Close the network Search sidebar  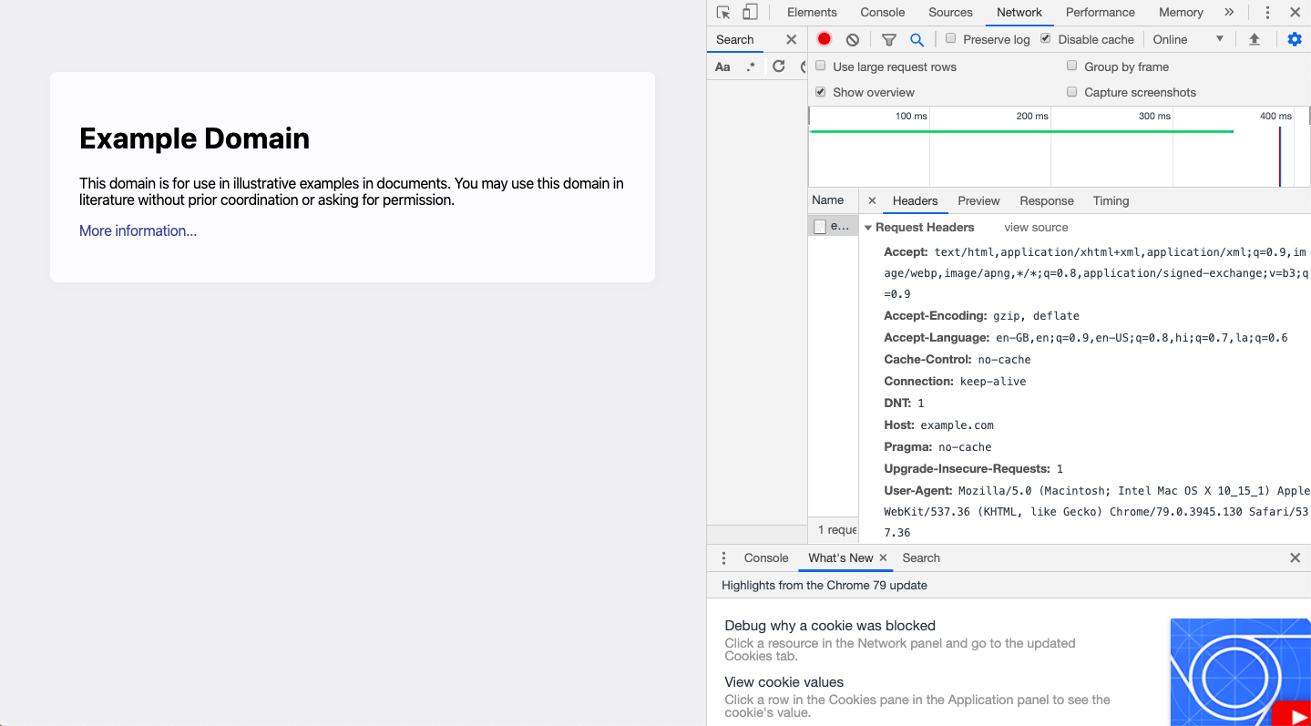pyautogui.click(x=791, y=39)
